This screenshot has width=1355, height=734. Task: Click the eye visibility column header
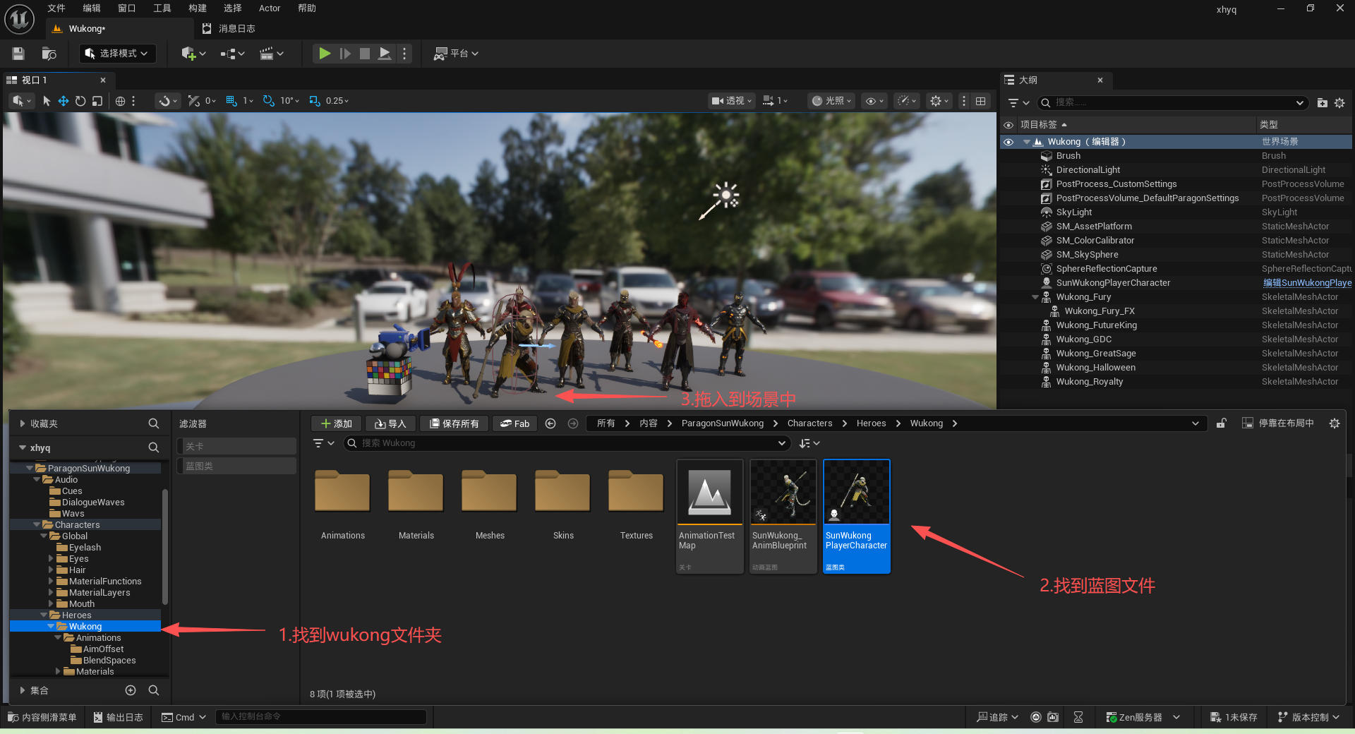[x=1008, y=125]
